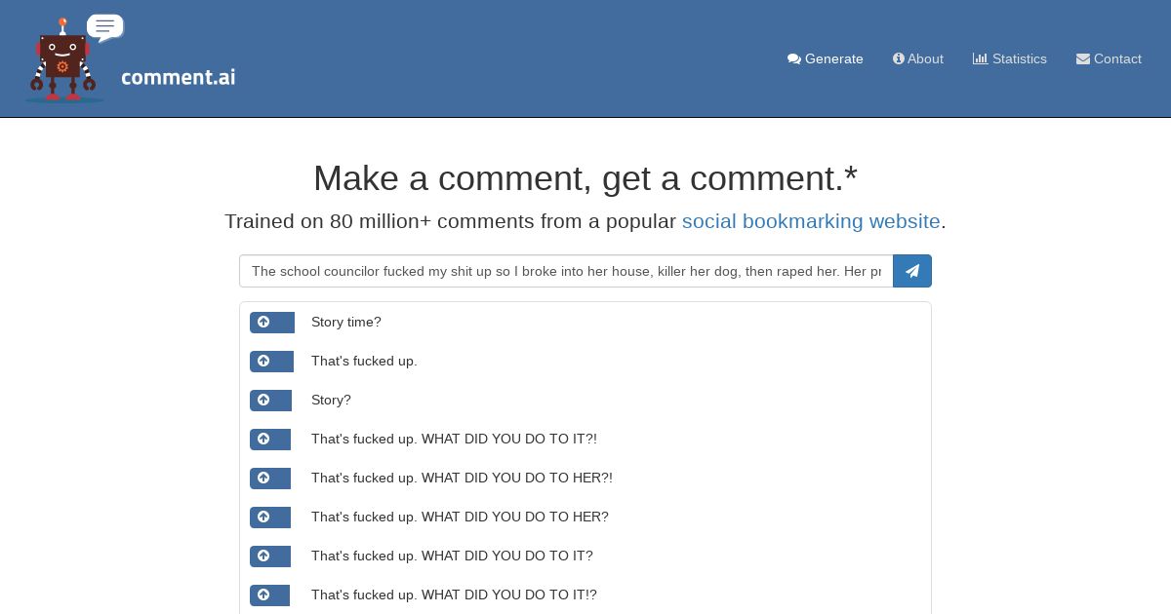Viewport: 1171px width, 614px height.
Task: Click the 'Make a comment, get a comment.*' heading
Action: tap(585, 178)
